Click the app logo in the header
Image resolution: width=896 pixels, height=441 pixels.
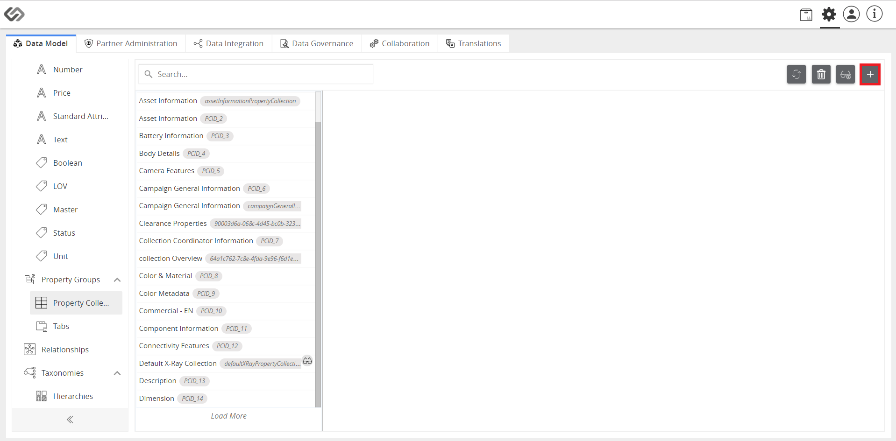tap(14, 14)
